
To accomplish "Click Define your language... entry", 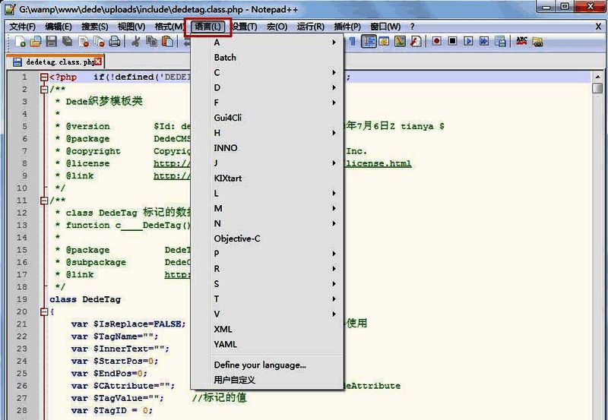I will (260, 365).
